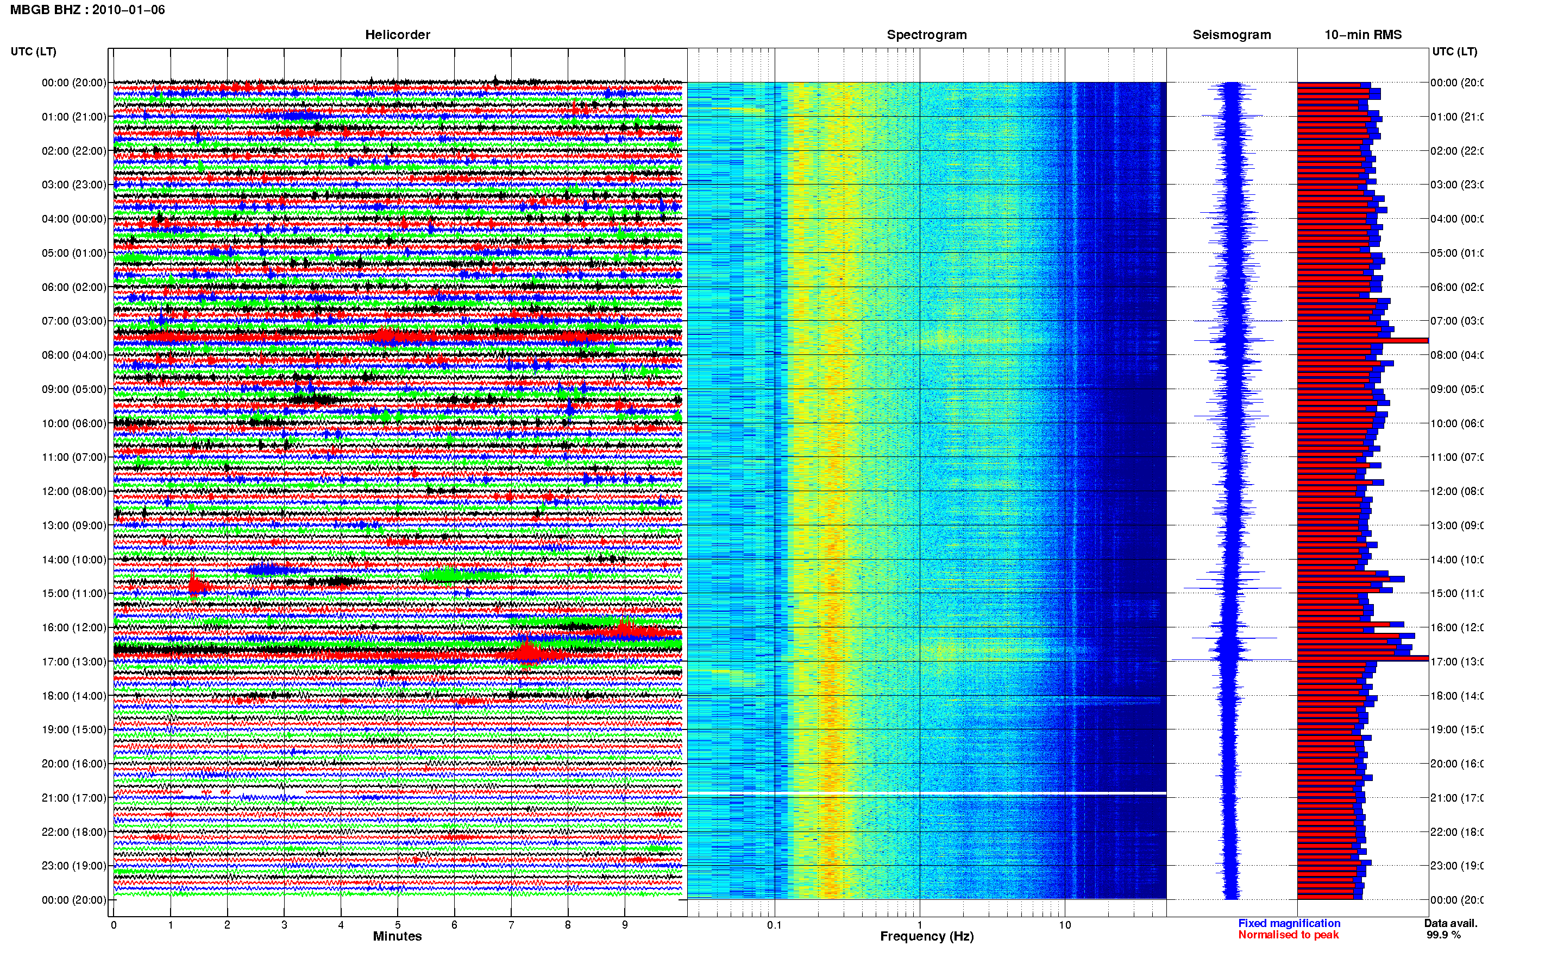Click the 'Fixed magnification' legend text
Screen dimensions: 1545x965
point(1289,923)
